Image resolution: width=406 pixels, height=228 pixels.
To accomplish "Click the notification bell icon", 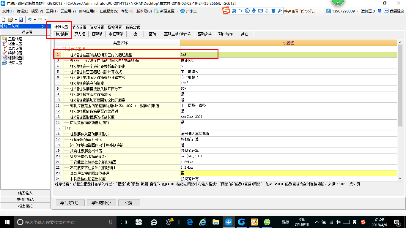I will click(x=380, y=11).
